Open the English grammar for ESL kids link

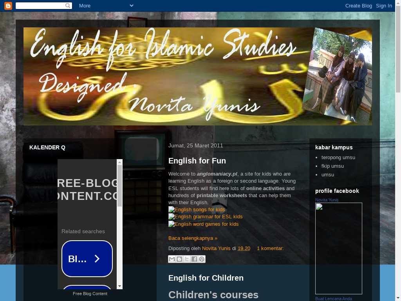(x=209, y=217)
